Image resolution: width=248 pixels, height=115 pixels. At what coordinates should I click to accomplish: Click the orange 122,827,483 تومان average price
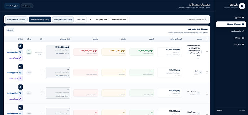coord(117,51)
